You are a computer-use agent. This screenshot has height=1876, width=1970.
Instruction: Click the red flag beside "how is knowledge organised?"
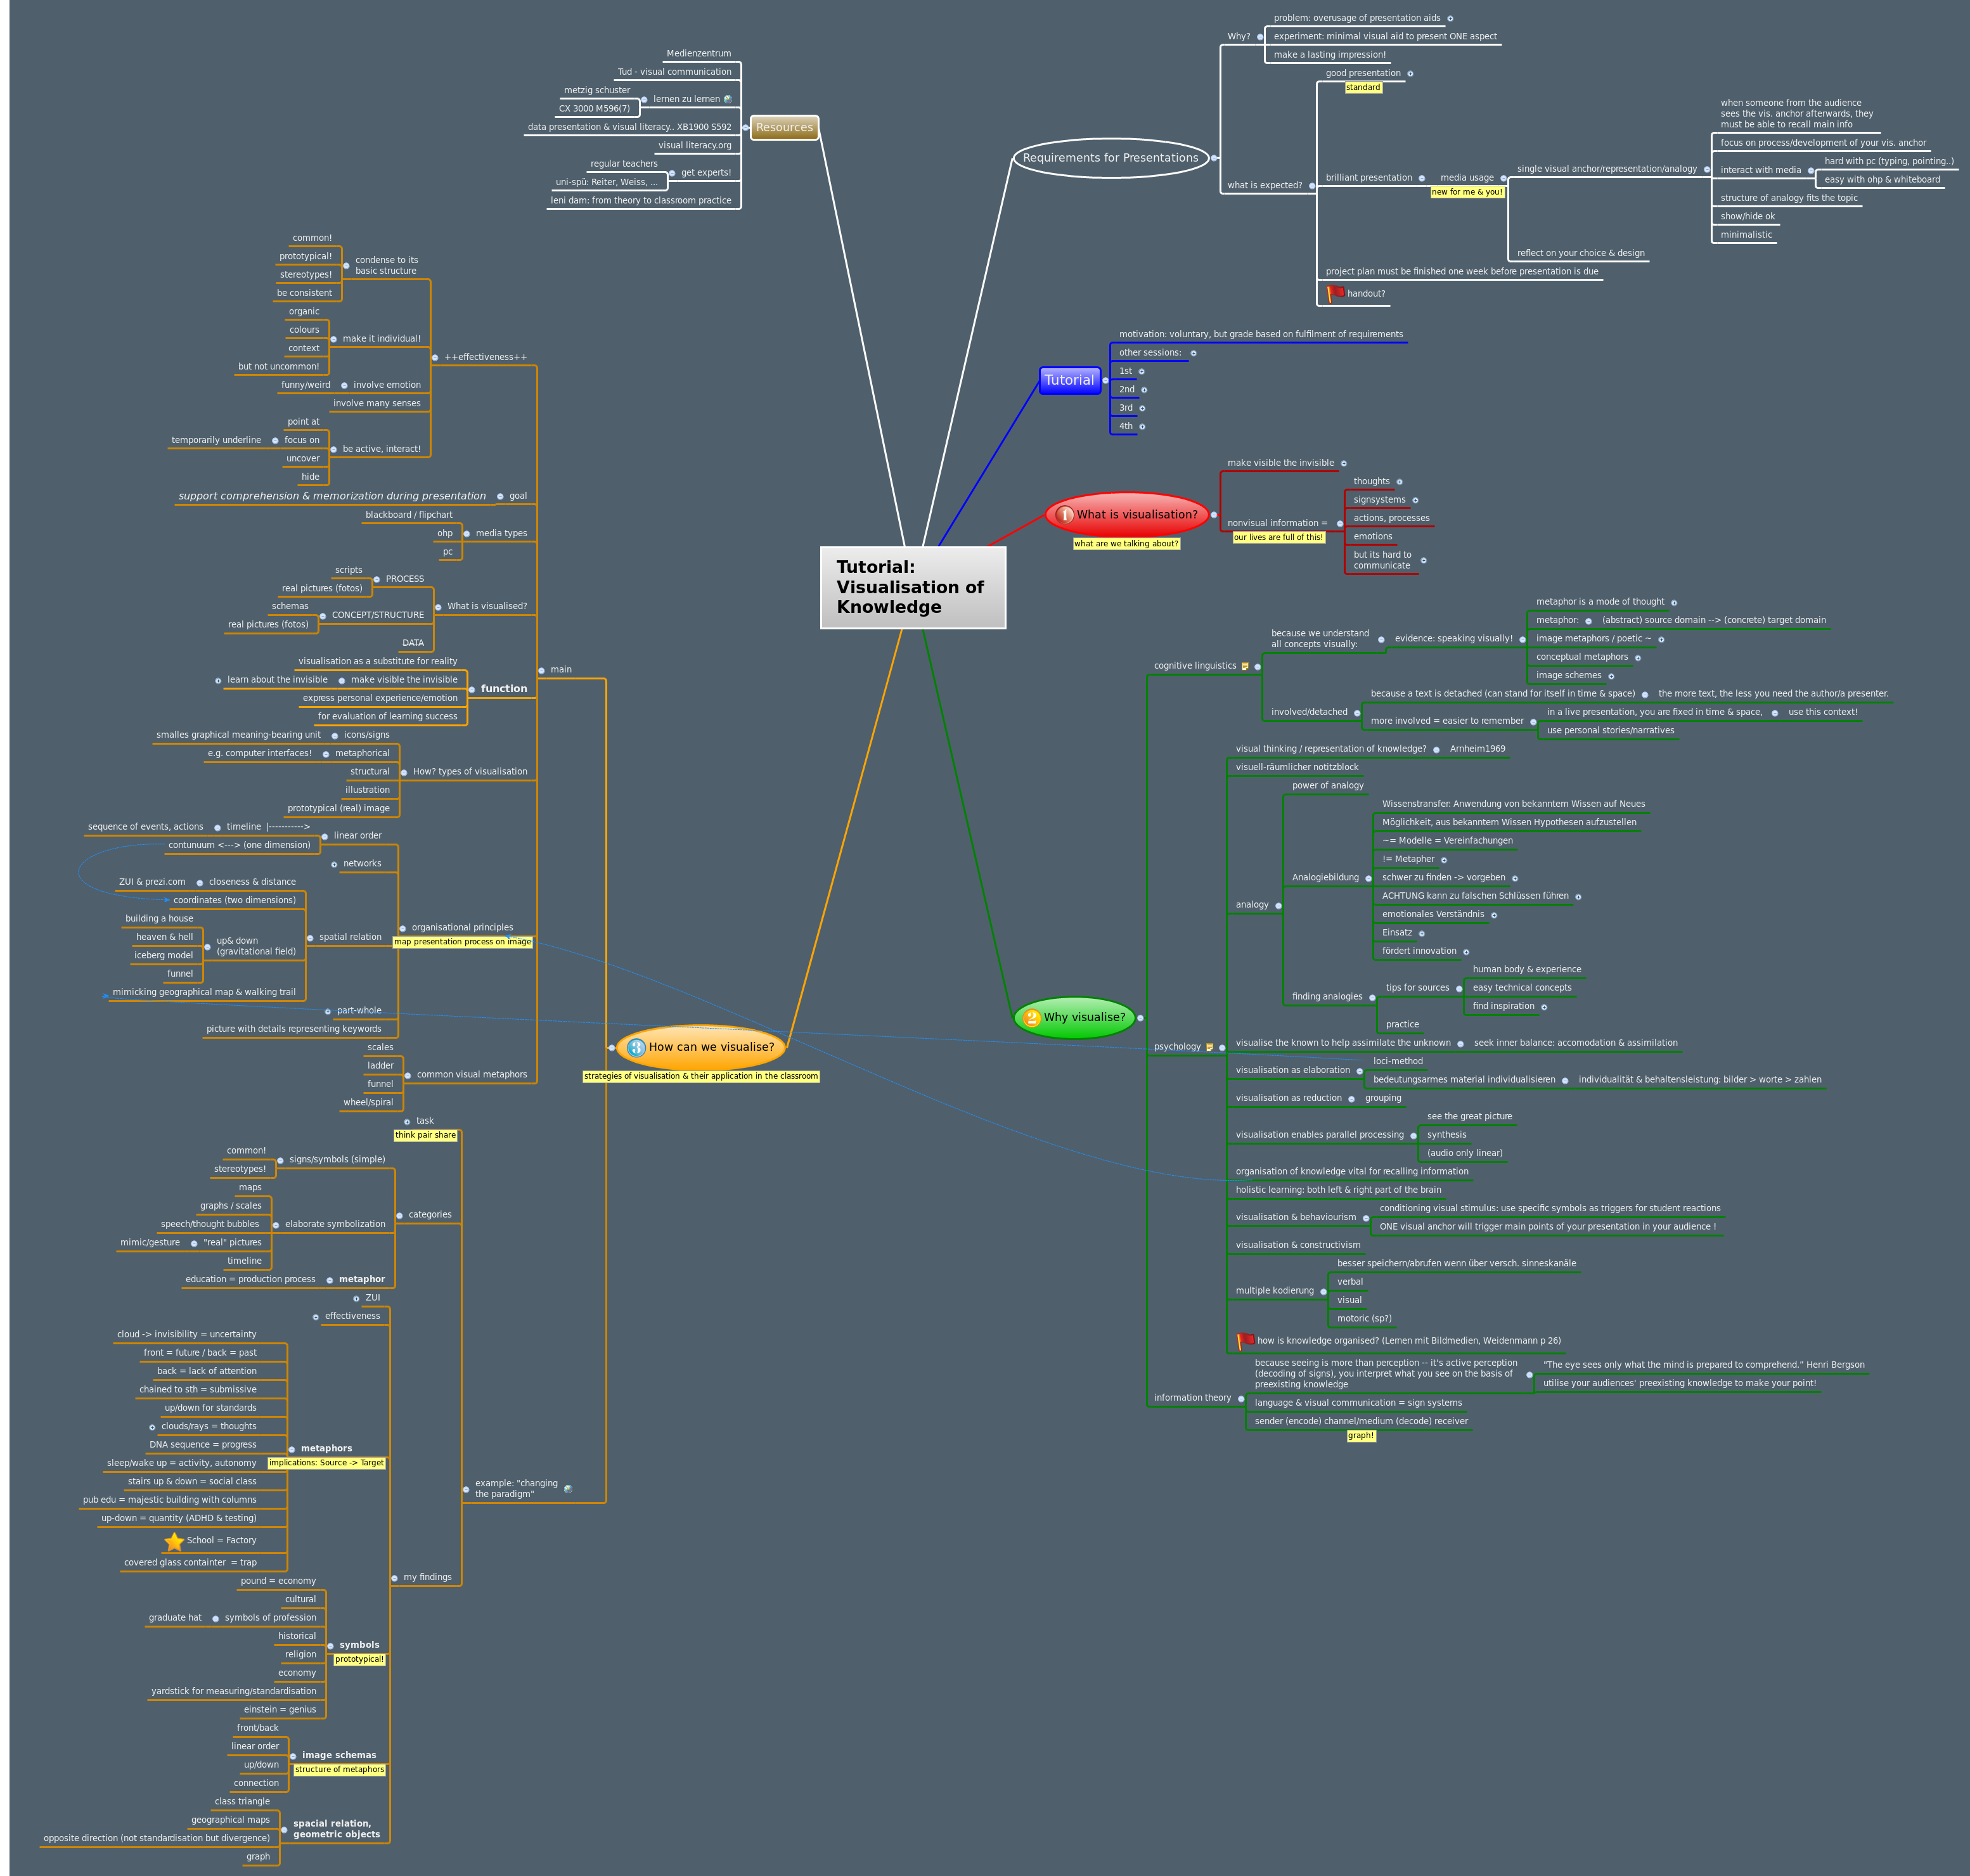[1246, 1340]
